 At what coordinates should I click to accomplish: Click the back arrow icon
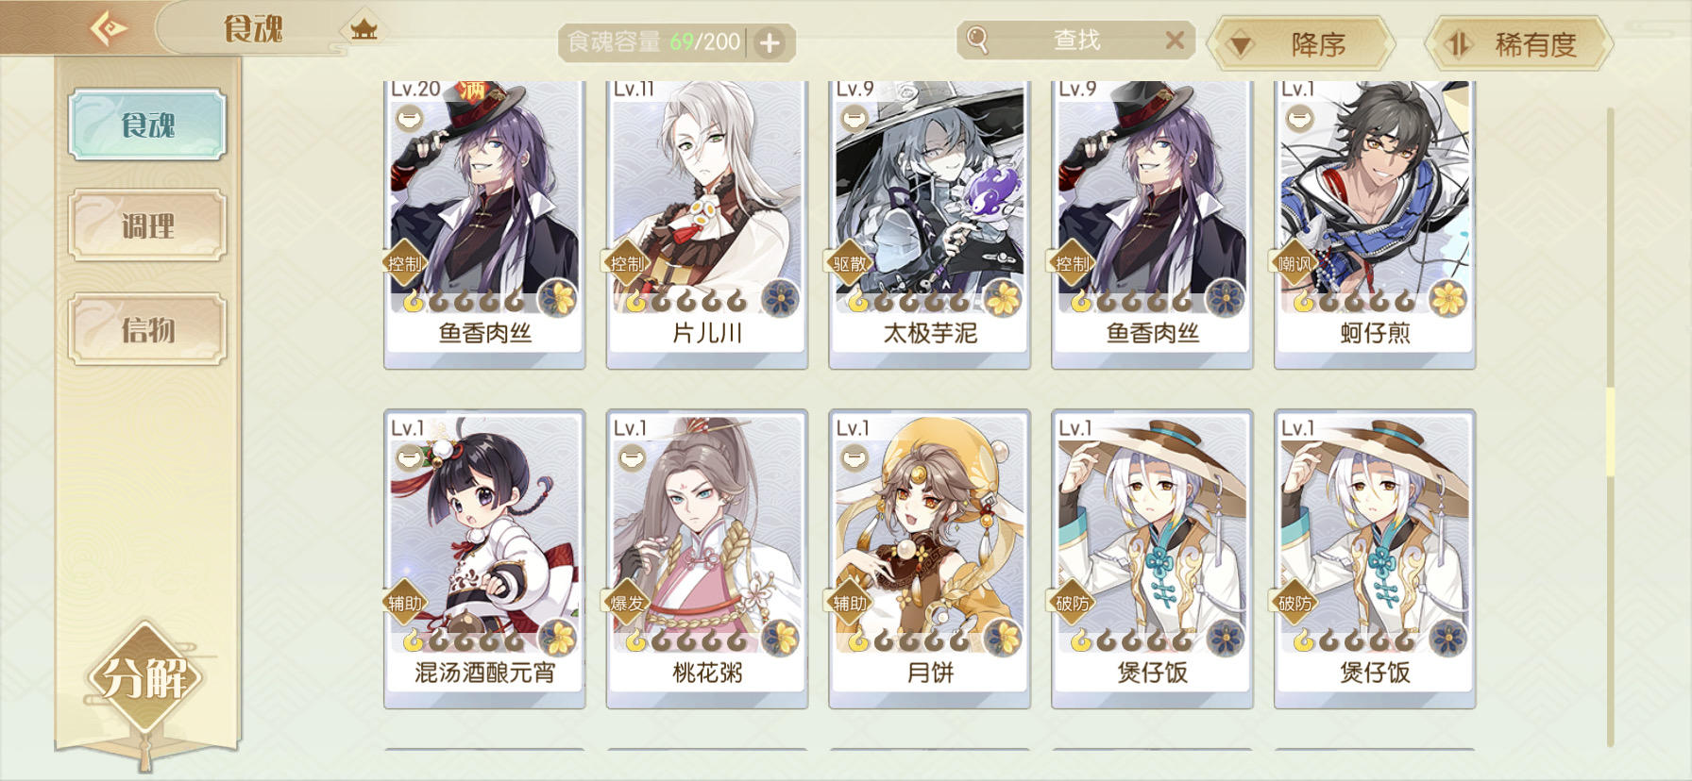(109, 27)
